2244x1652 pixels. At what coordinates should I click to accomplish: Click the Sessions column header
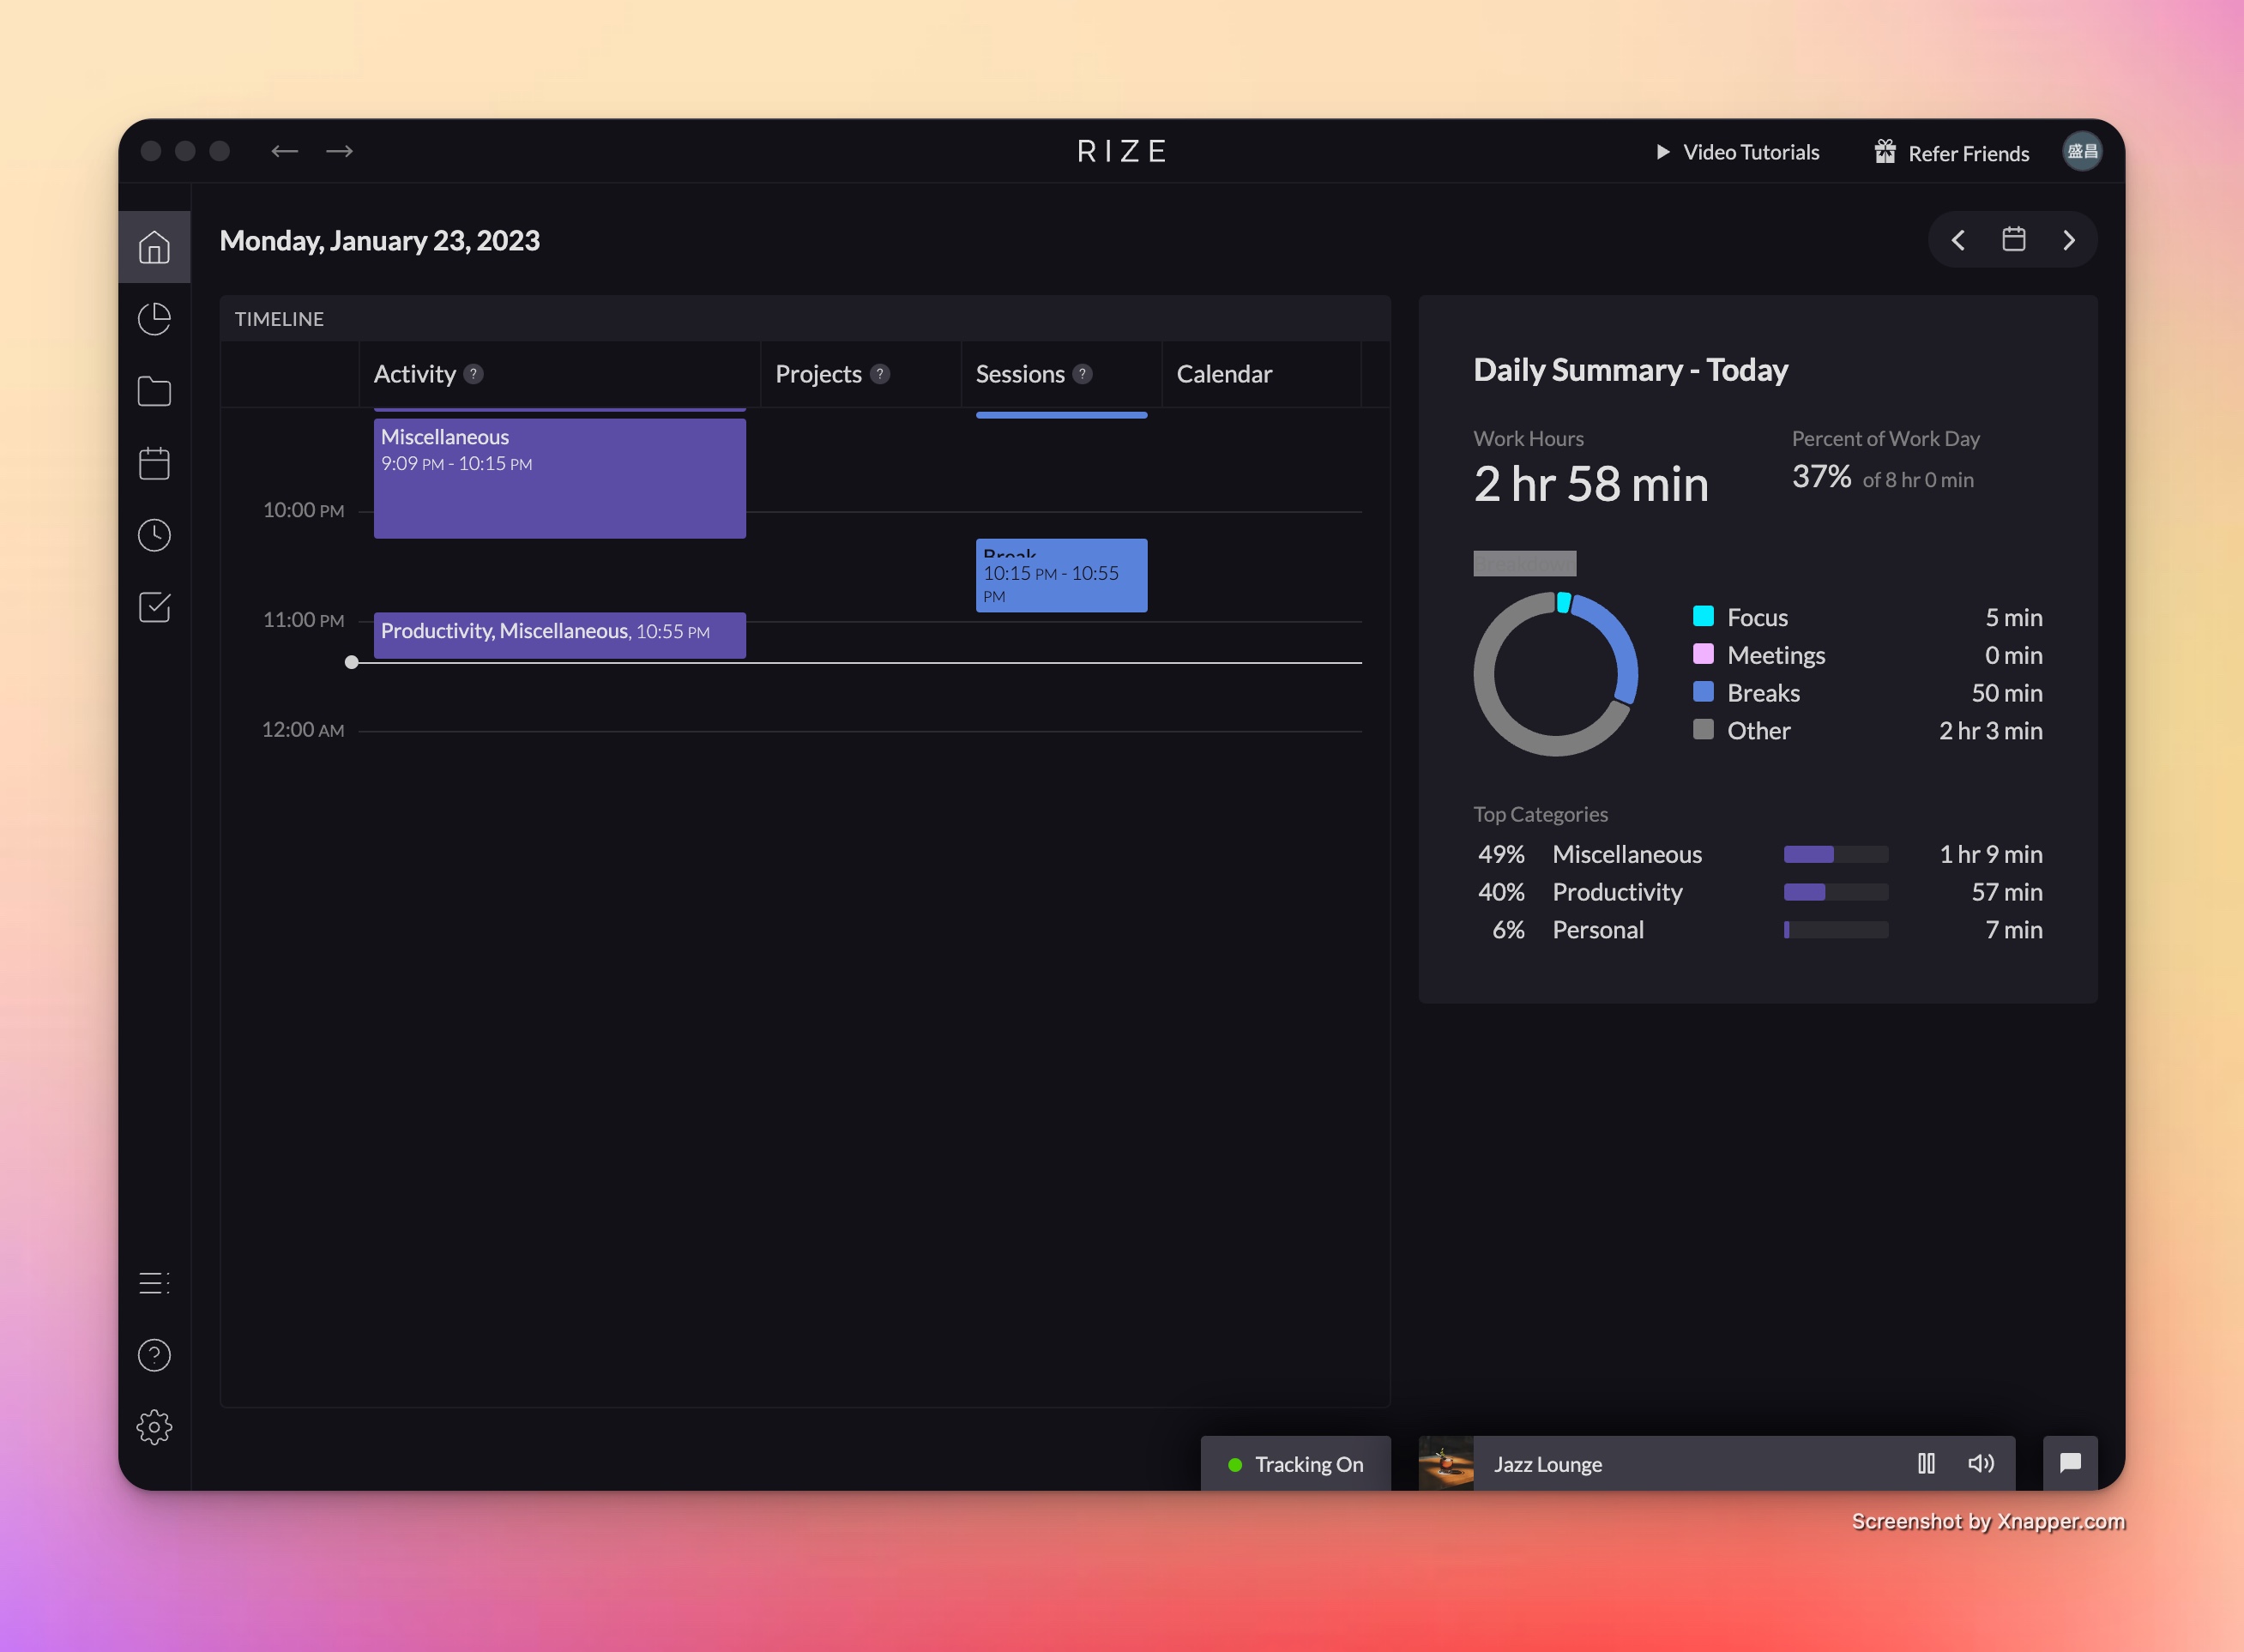[x=1020, y=374]
